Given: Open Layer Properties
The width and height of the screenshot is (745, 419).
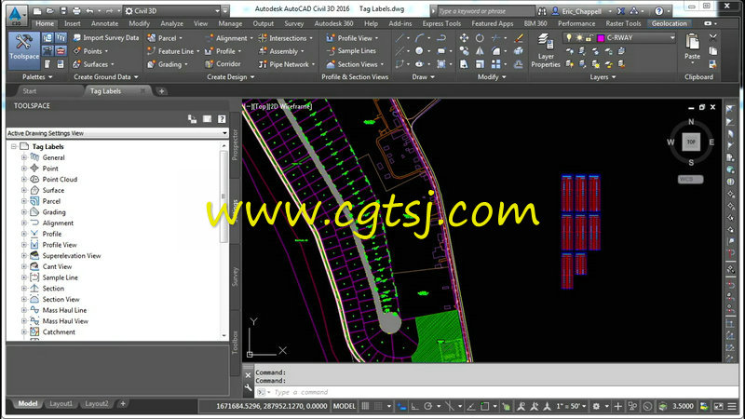Looking at the screenshot, I should 546,51.
